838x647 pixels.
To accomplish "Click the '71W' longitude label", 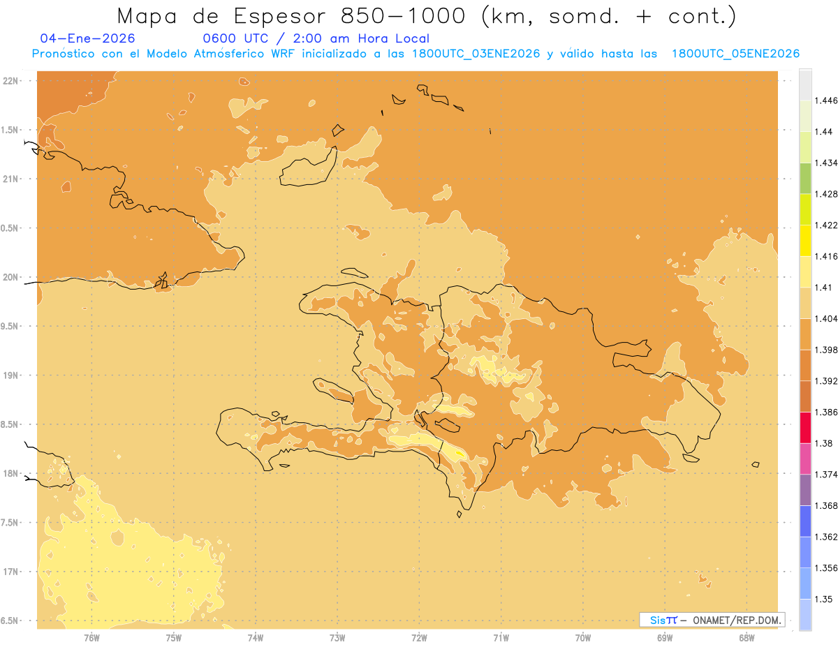I will click(501, 638).
